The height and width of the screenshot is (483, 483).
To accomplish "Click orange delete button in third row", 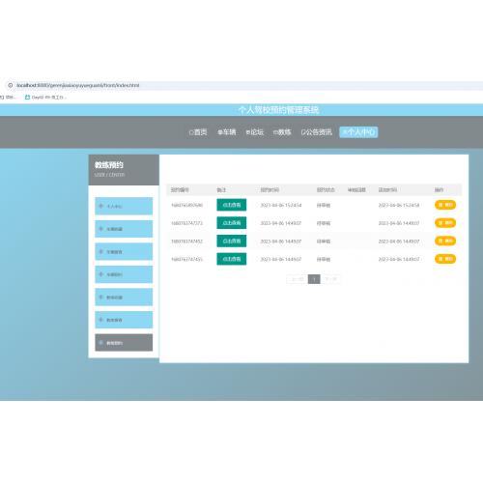I will 445,241.
